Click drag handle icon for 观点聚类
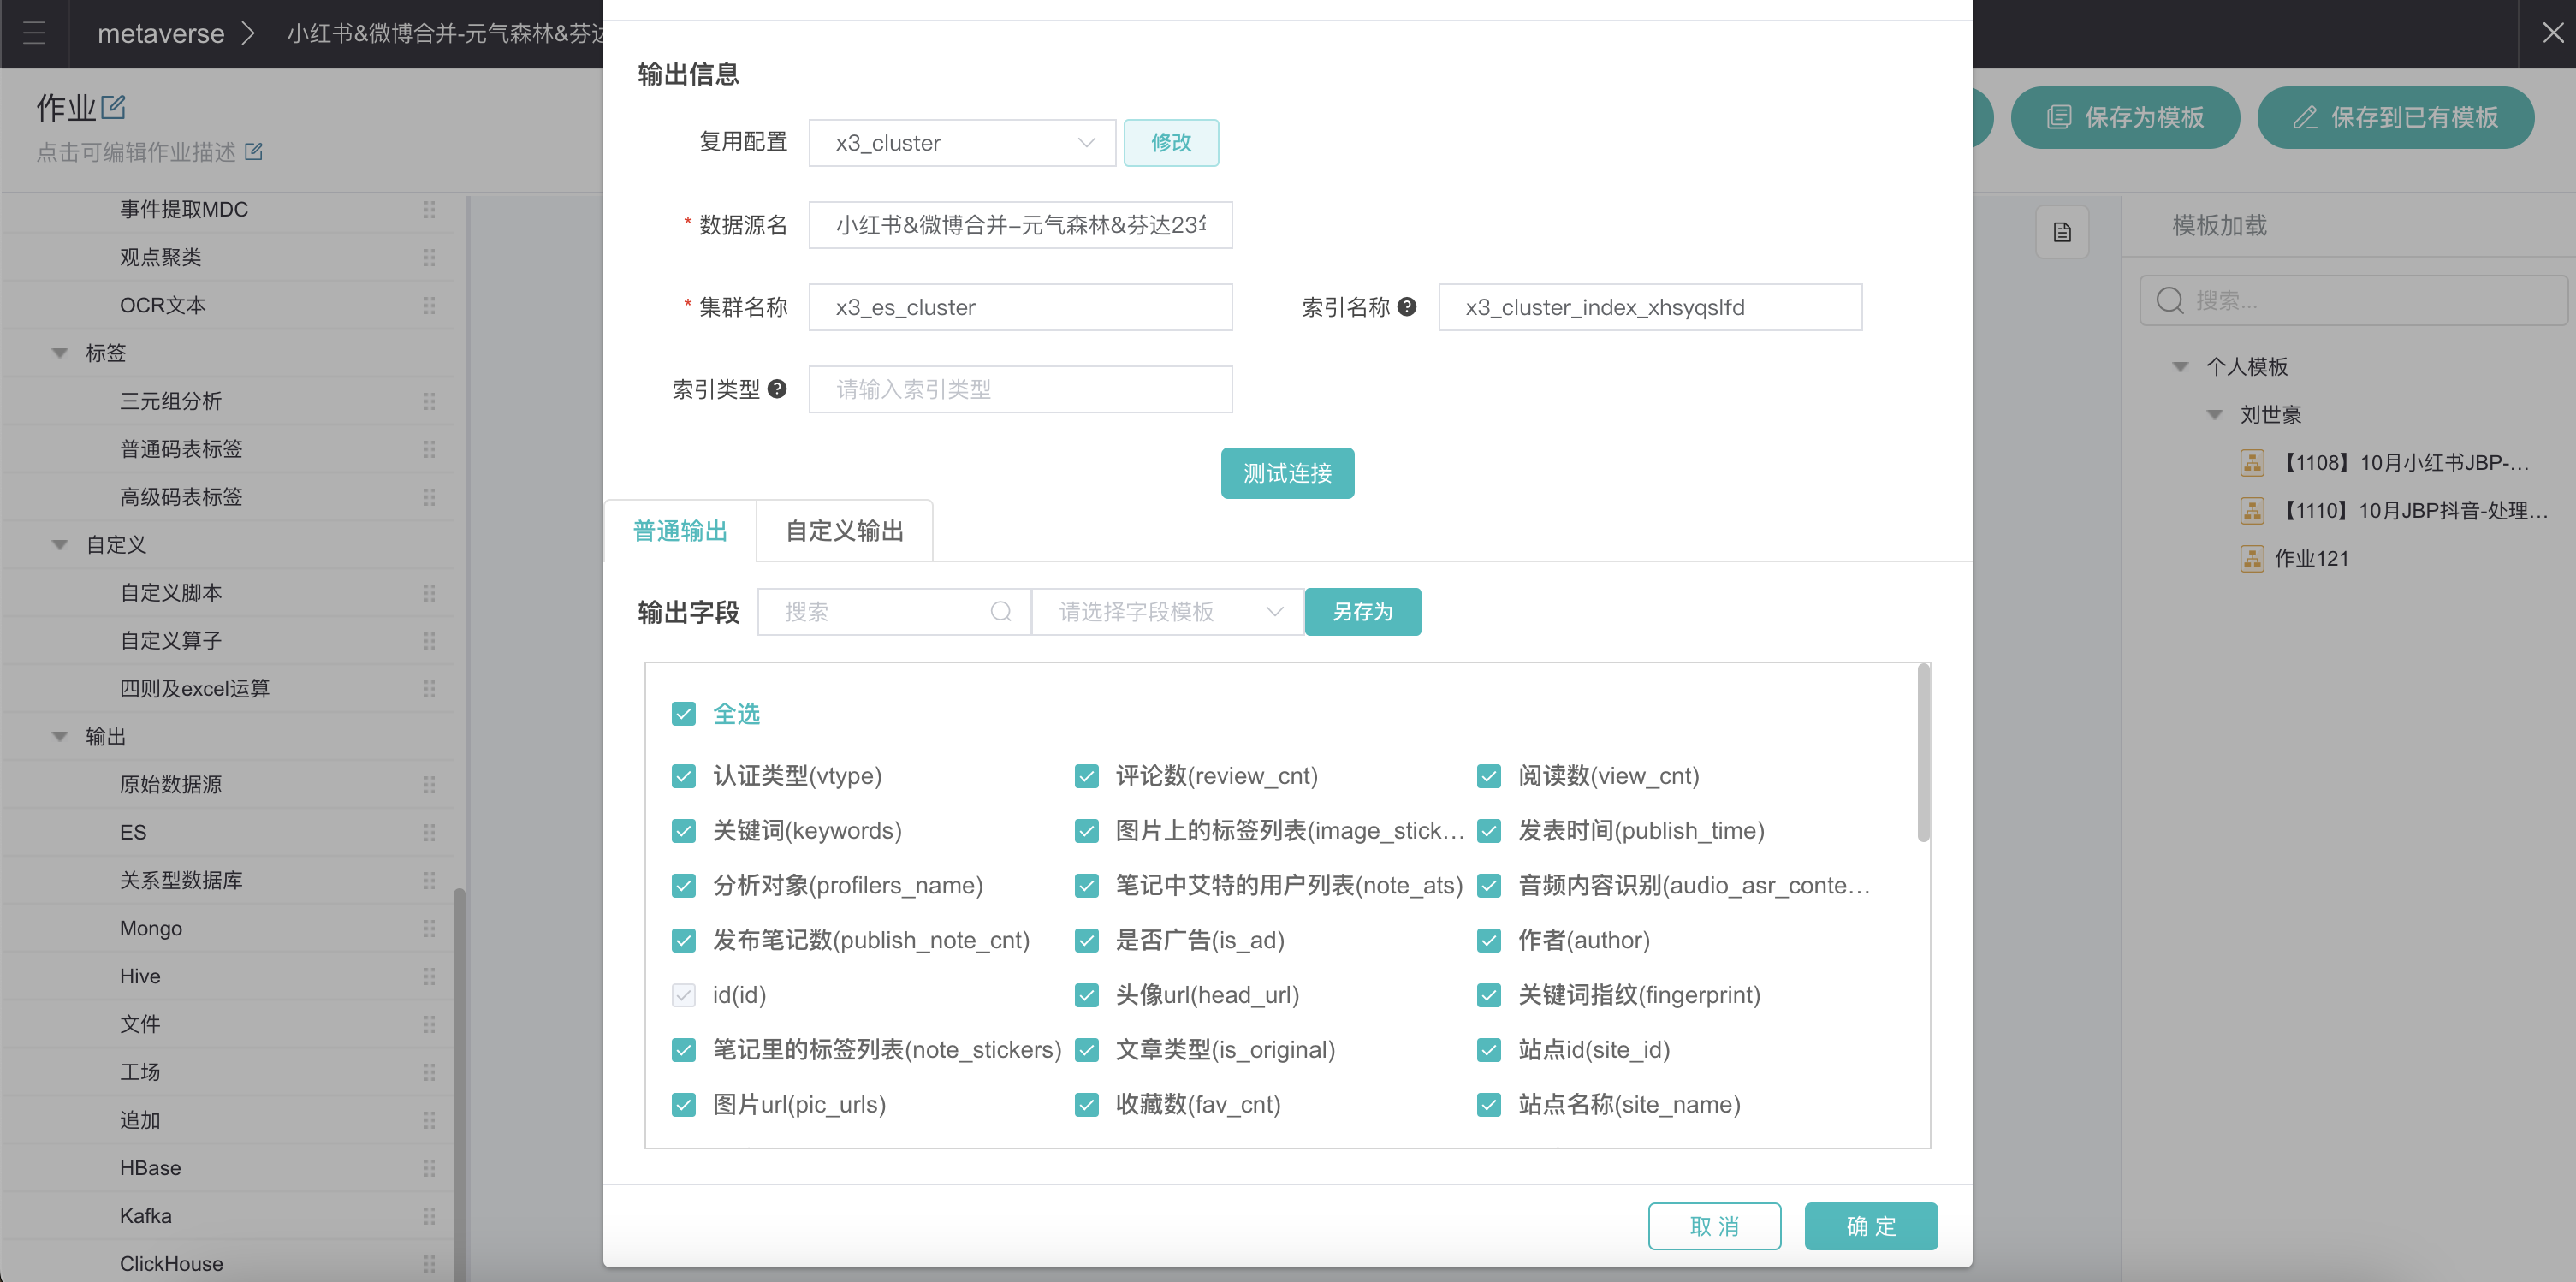The width and height of the screenshot is (2576, 1282). 429,257
